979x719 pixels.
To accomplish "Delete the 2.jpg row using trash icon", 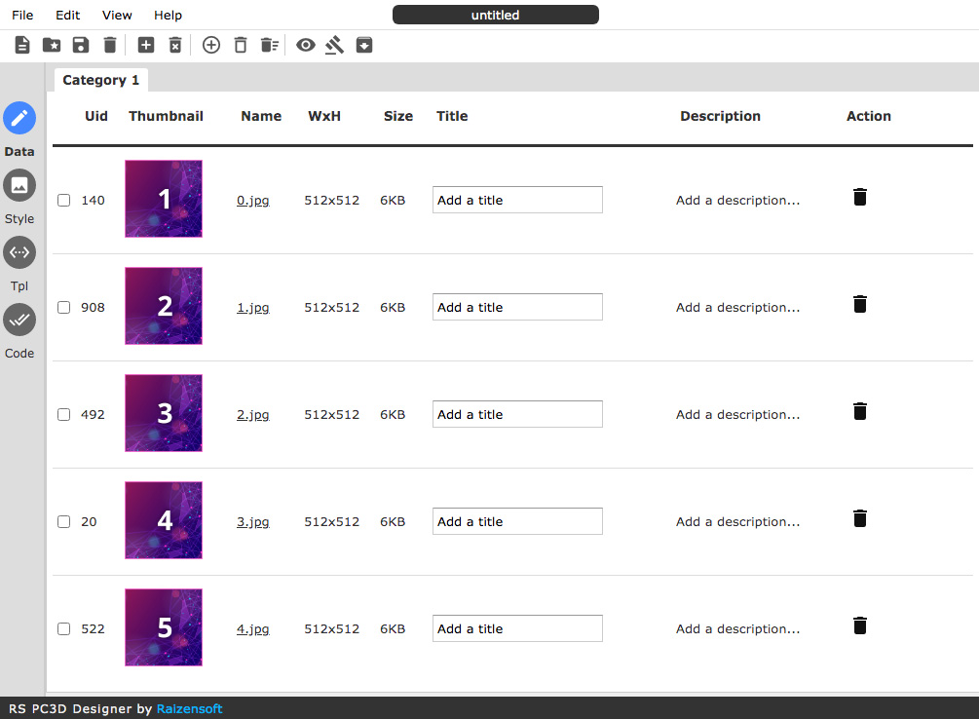I will (x=859, y=411).
